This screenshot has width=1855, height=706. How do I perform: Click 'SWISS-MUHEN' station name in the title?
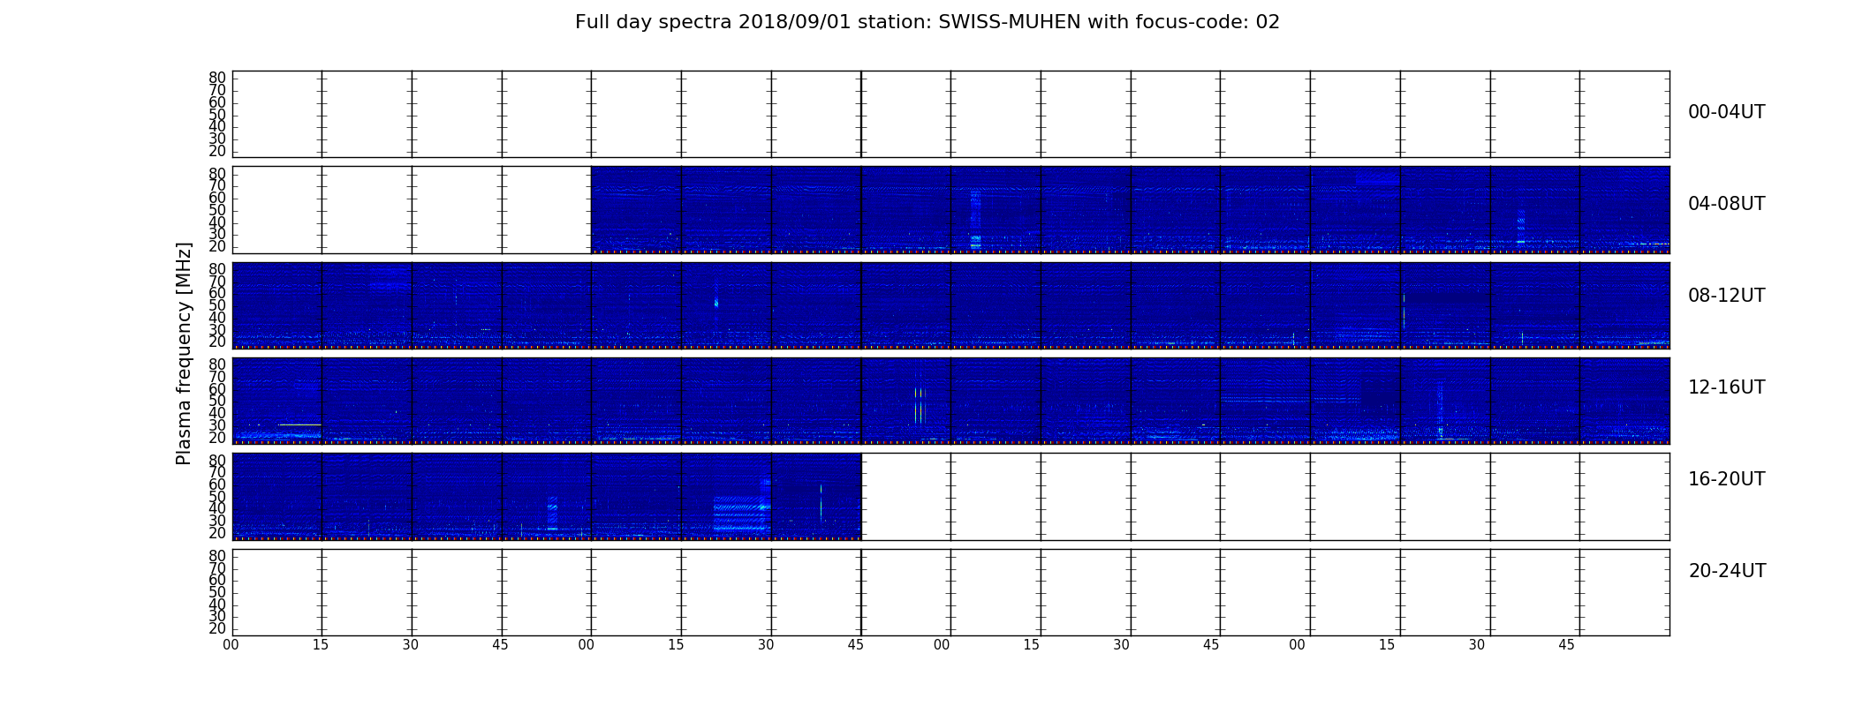coord(1010,22)
